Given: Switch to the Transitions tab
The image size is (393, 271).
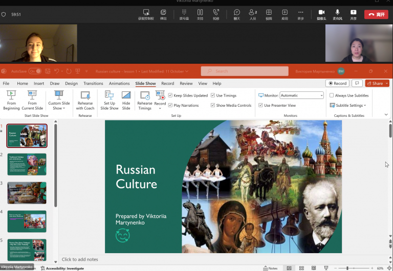Looking at the screenshot, I should click(x=93, y=84).
